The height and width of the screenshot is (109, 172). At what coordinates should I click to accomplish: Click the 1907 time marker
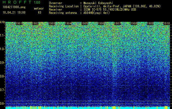pyautogui.click(x=117, y=23)
